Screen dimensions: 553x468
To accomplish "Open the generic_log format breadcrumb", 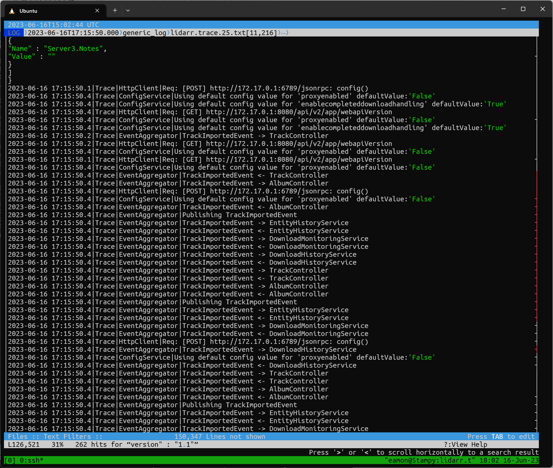I will (x=144, y=33).
